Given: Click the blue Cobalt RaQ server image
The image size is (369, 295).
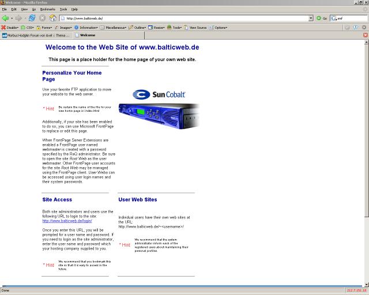Looking at the screenshot, I should pos(159,116).
